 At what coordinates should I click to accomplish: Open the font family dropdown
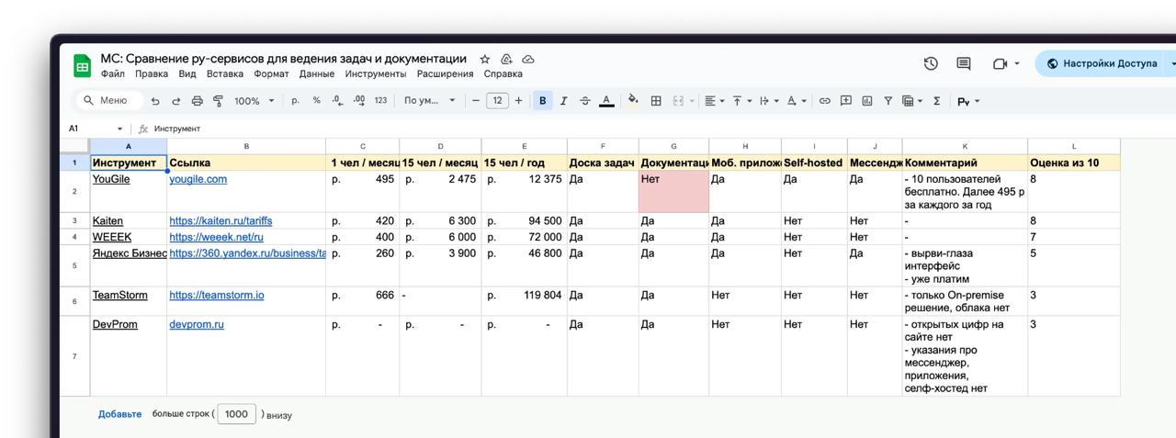click(430, 101)
